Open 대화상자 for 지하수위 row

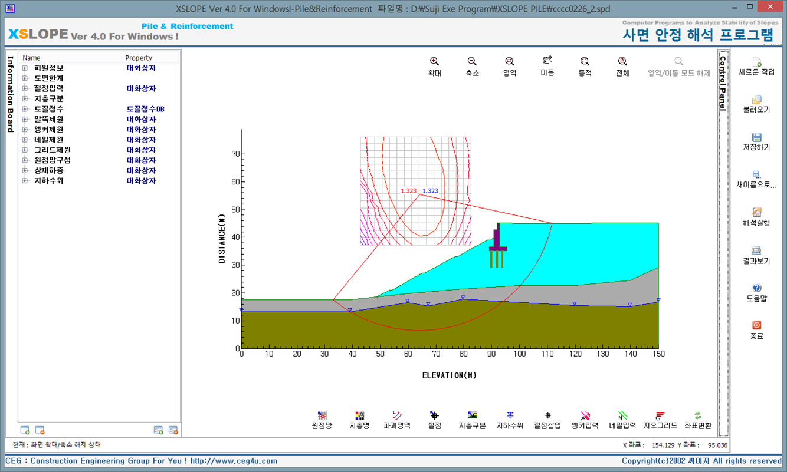tap(141, 181)
